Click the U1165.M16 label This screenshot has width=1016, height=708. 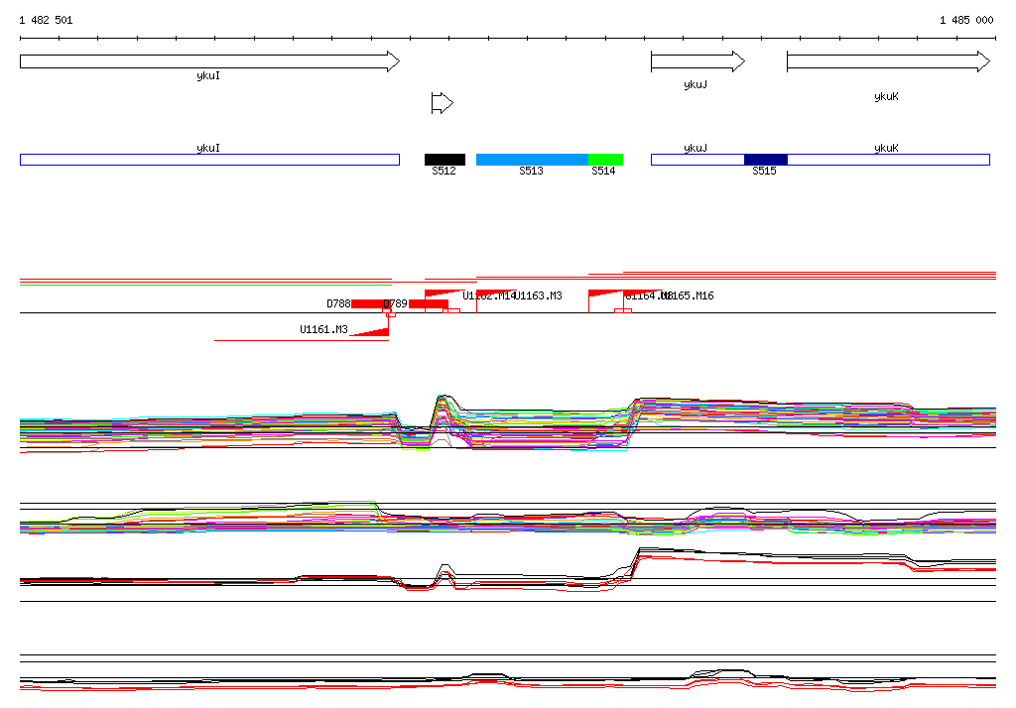(689, 296)
